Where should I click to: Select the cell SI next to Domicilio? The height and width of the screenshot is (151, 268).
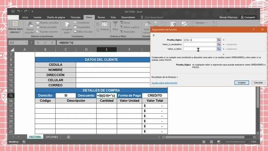point(66,96)
